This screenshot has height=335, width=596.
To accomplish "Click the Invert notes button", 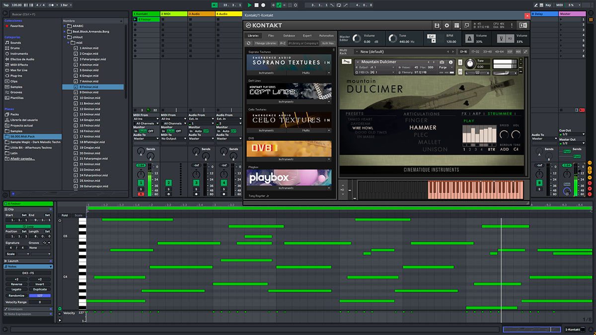I will (40, 284).
